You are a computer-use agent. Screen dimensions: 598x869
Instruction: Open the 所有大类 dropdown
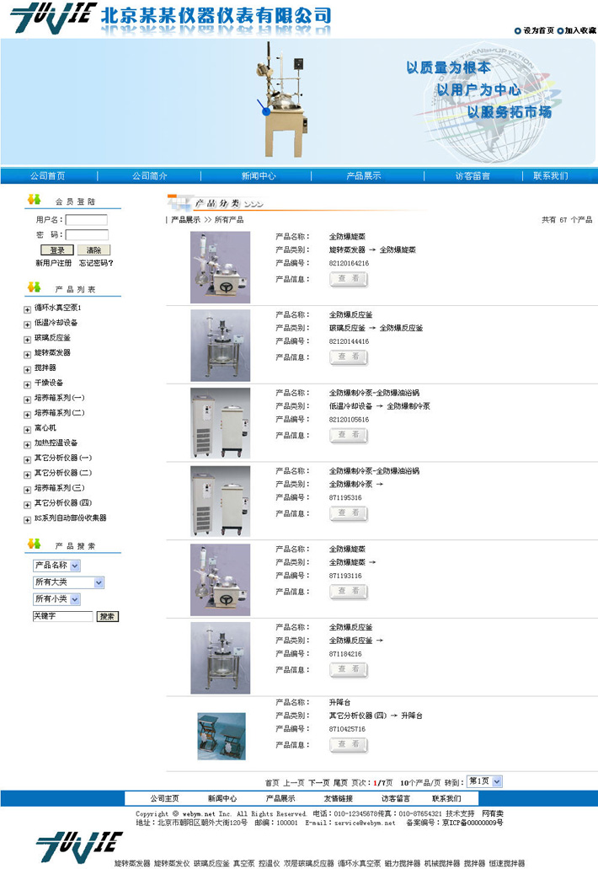69,582
